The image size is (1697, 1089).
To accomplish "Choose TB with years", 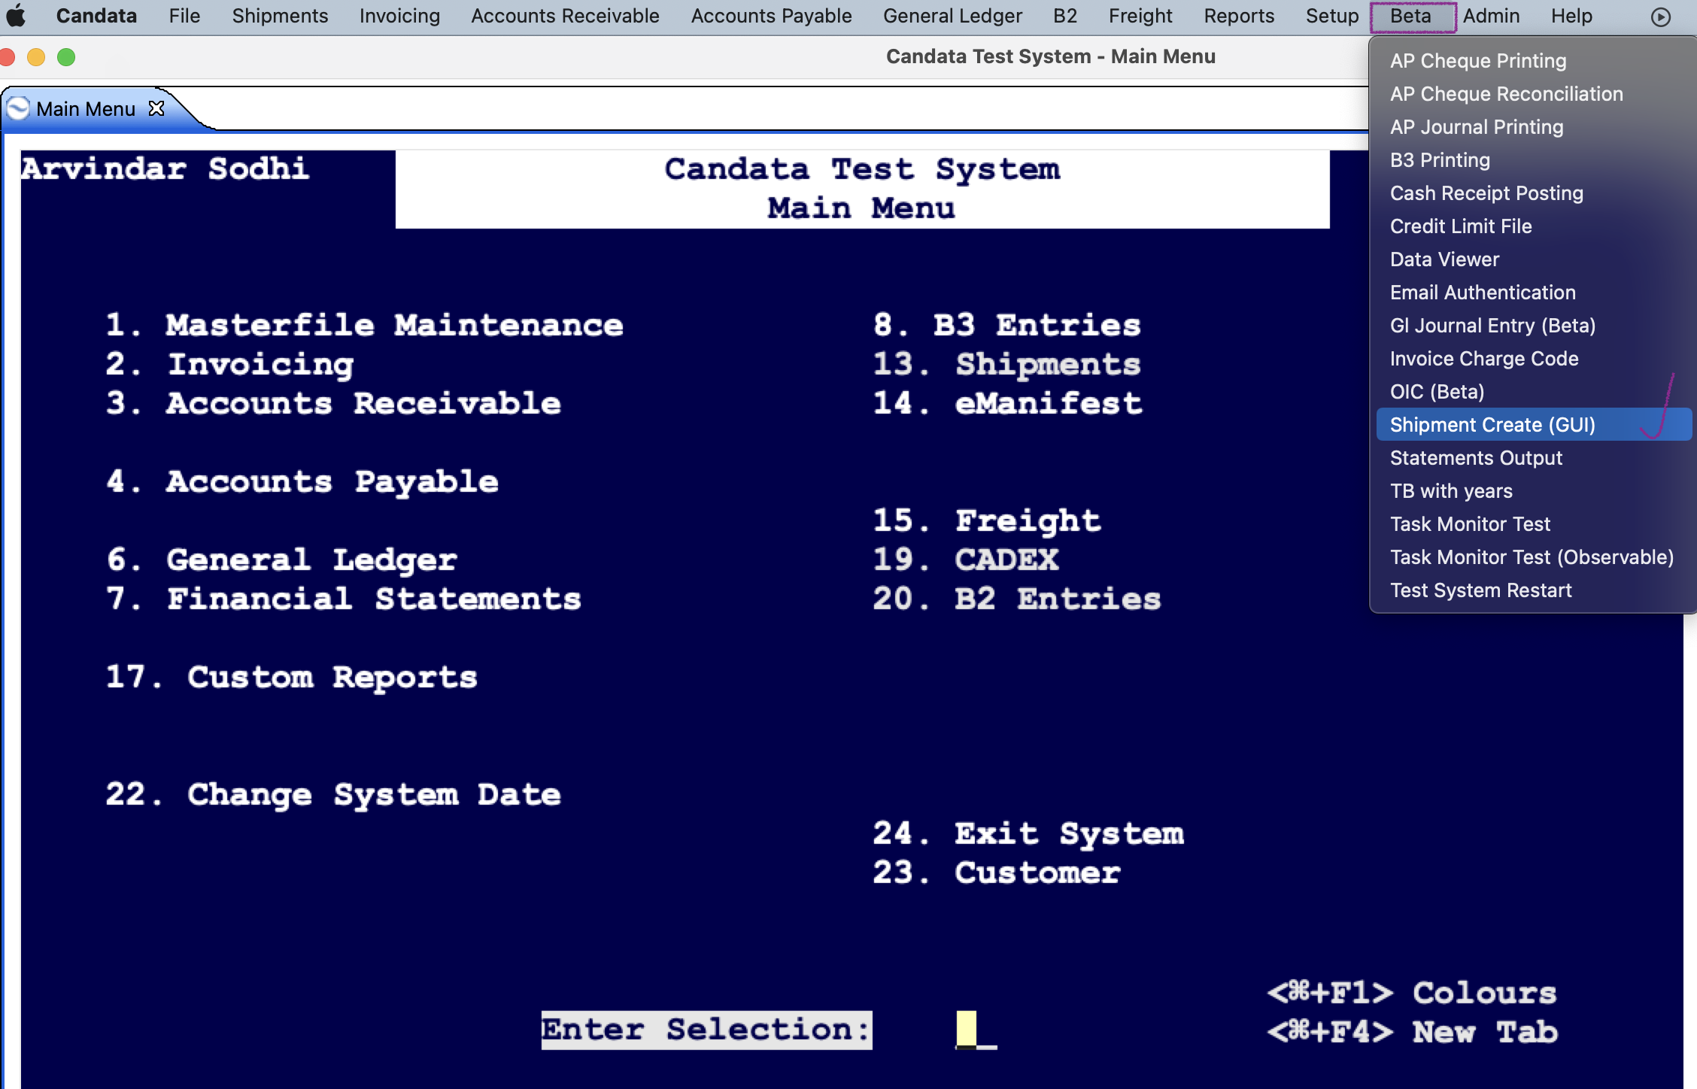I will (x=1534, y=491).
